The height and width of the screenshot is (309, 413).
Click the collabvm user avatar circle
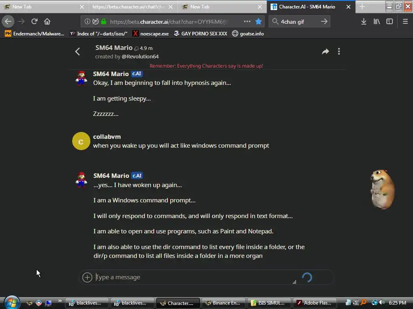click(x=81, y=141)
